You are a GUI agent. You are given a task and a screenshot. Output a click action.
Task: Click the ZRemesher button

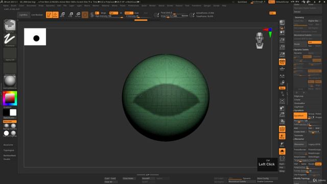coord(300,144)
